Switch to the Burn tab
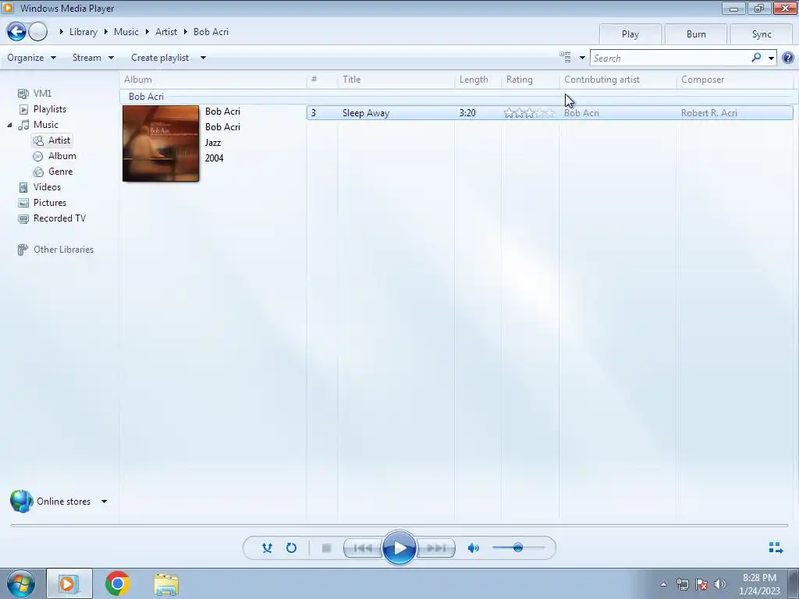This screenshot has width=799, height=599. pyautogui.click(x=696, y=34)
